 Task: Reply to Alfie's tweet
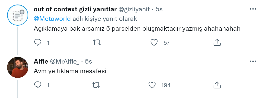click(x=38, y=85)
